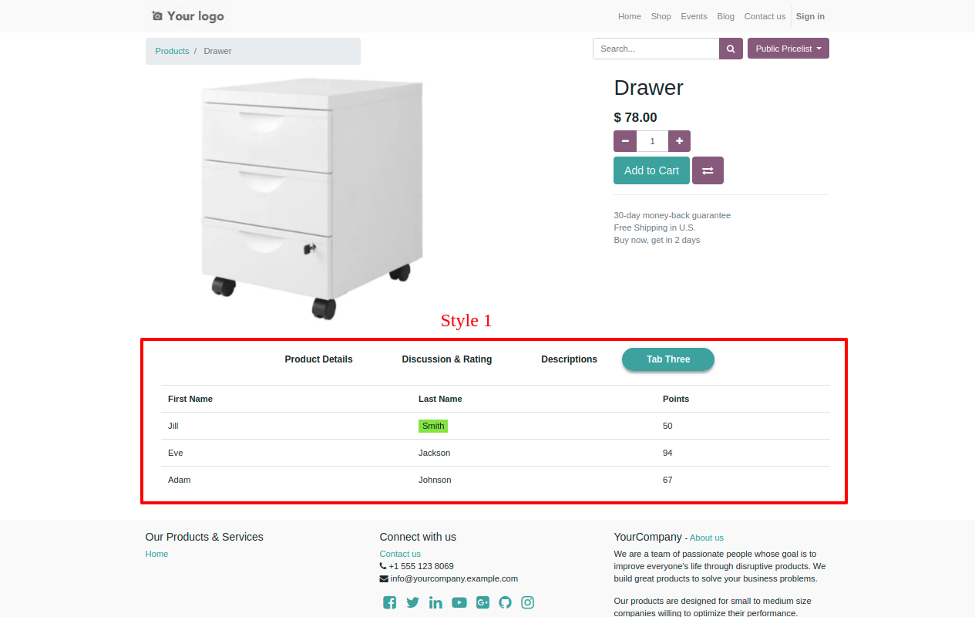This screenshot has height=617, width=975.
Task: Click the Products breadcrumb link
Action: coord(172,51)
